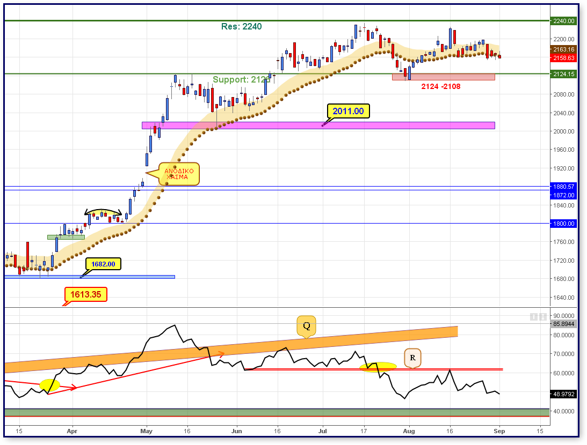Click the Res: 2240 resistance label

[x=242, y=26]
